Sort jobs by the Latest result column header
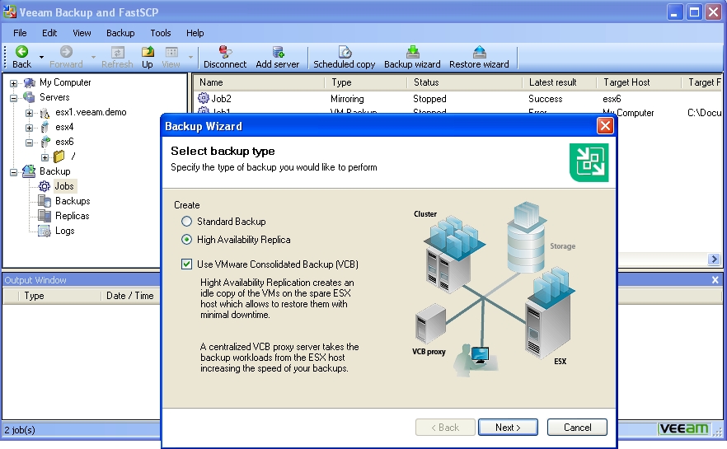Image resolution: width=727 pixels, height=449 pixels. tap(560, 82)
